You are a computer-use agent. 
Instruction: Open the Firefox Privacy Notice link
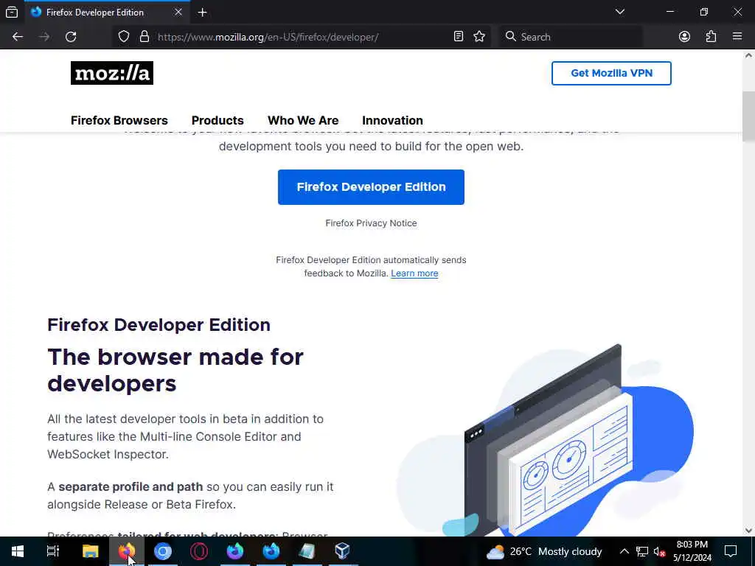pyautogui.click(x=372, y=223)
